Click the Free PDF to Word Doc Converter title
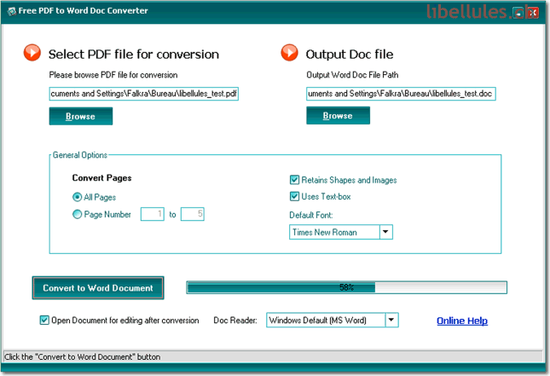Screen dimensions: 550x376 point(83,11)
